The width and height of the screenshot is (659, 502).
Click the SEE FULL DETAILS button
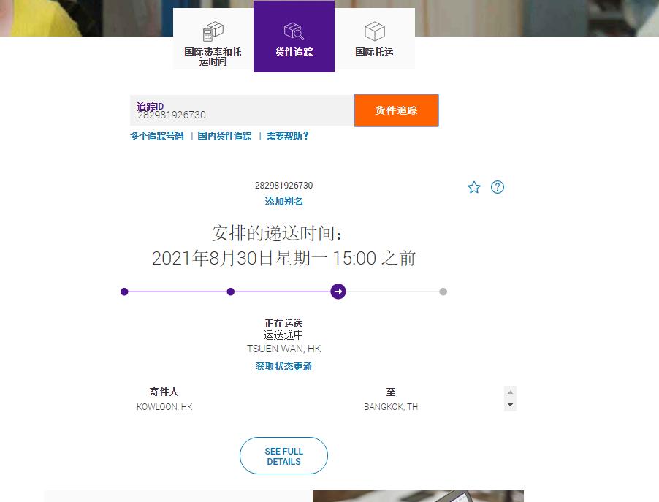tap(283, 455)
